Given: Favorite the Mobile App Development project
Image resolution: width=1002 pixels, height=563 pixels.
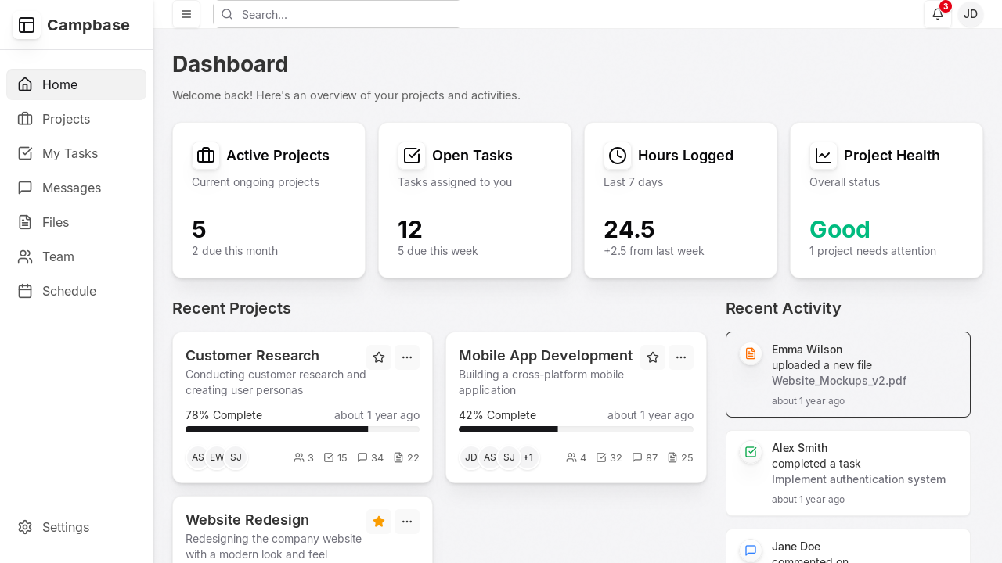Looking at the screenshot, I should point(653,357).
